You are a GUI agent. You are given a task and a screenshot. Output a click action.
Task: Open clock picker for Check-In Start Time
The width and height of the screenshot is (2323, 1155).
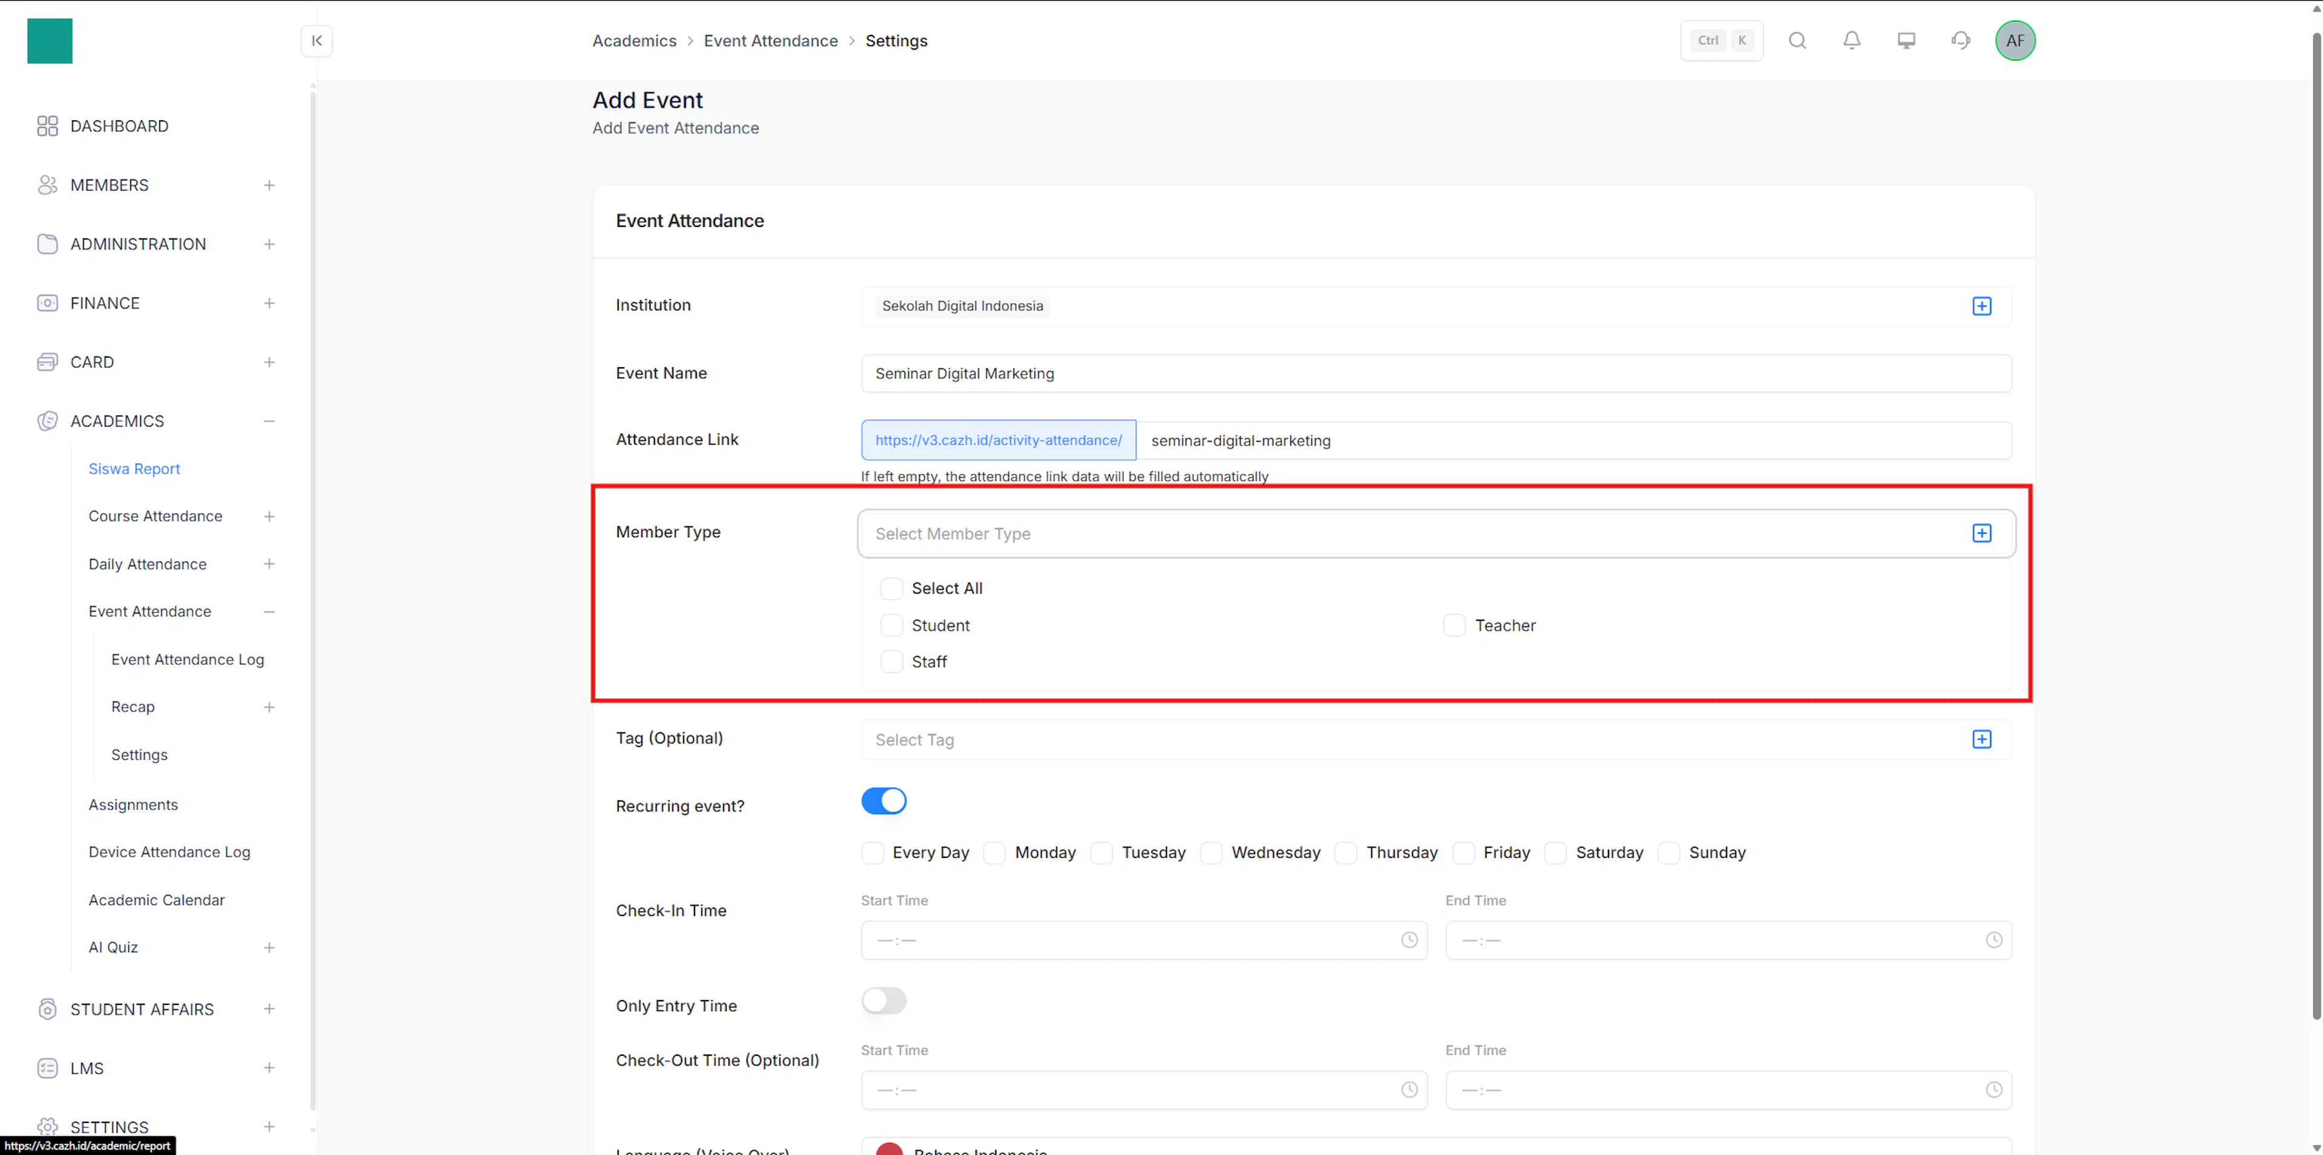click(1408, 940)
